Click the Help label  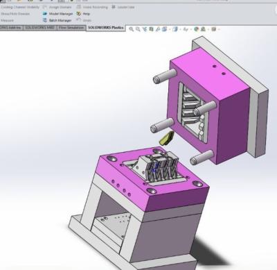pyautogui.click(x=87, y=14)
